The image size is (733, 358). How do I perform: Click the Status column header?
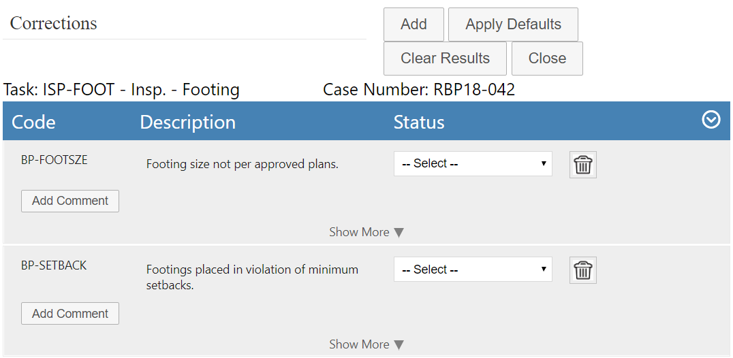(x=419, y=122)
